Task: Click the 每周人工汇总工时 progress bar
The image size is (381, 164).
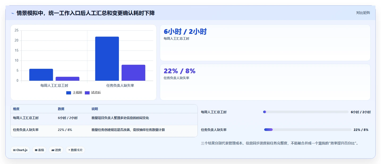Action: tap(306, 112)
